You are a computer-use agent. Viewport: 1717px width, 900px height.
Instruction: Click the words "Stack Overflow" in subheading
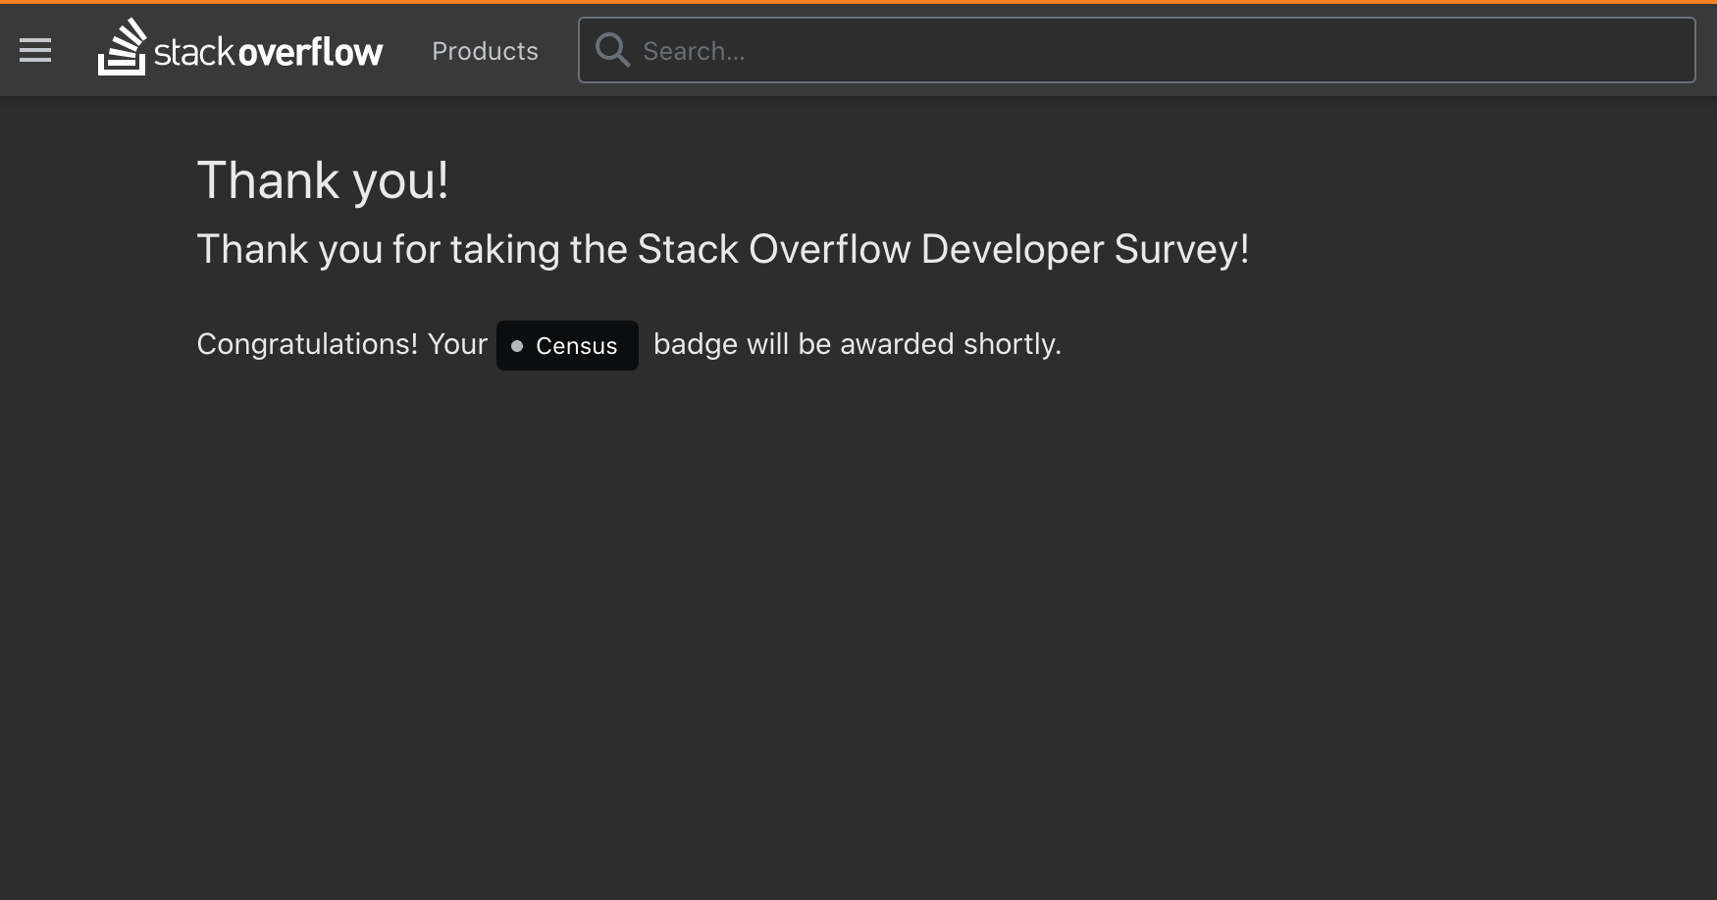point(774,249)
